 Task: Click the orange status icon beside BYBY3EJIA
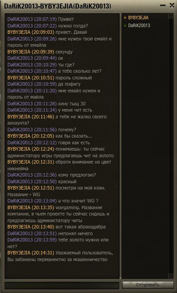125,18
